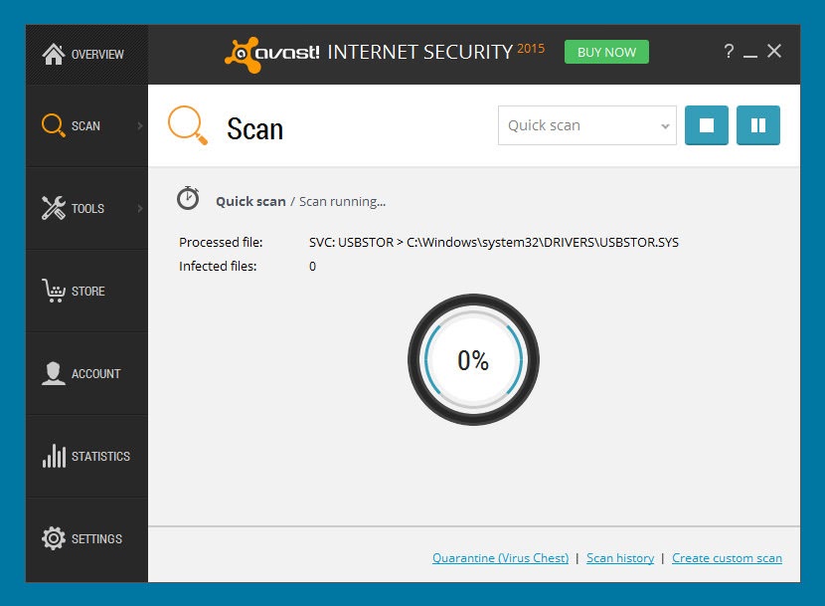Select the ACCOUNT sidebar label

pos(95,373)
